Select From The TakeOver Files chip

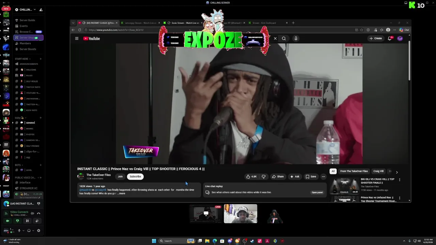pos(354,171)
